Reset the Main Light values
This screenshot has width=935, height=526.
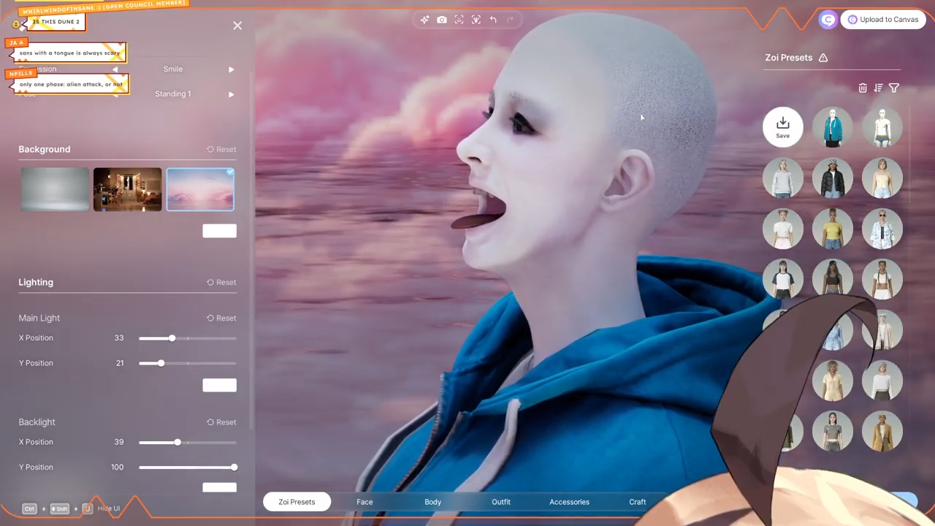click(221, 318)
